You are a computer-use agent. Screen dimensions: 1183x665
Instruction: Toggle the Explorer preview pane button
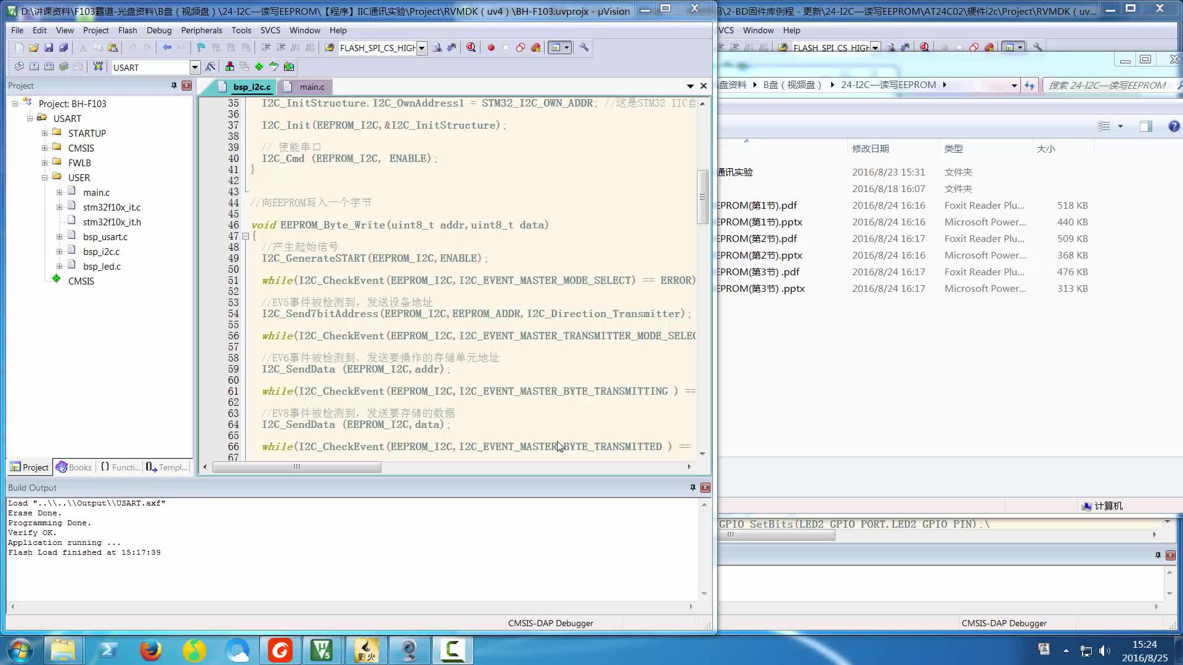coord(1145,126)
